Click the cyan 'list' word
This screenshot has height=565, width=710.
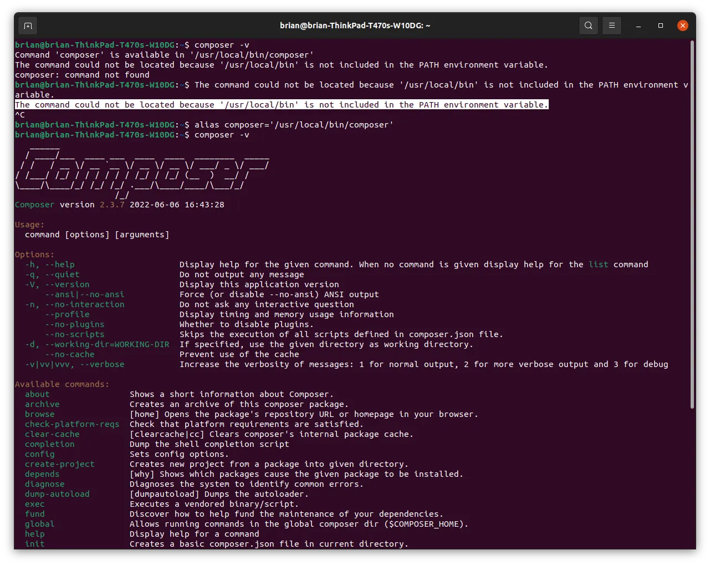coord(599,264)
